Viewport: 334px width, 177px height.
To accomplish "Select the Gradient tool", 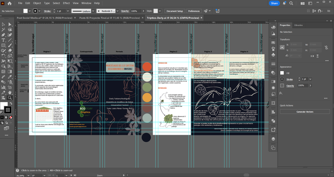I will pos(10,72).
